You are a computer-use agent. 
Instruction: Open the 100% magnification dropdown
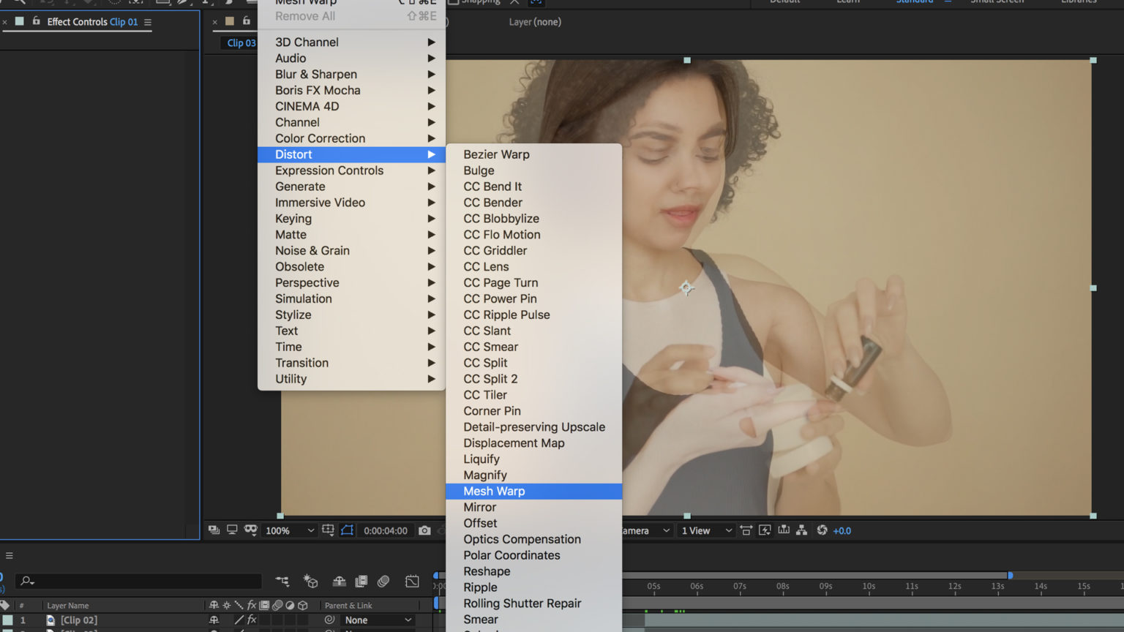(x=290, y=530)
